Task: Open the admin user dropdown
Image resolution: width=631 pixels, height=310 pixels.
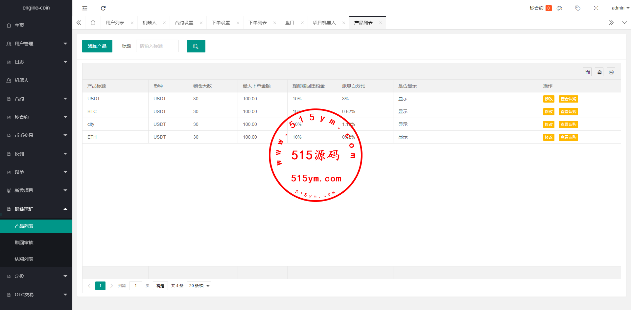Action: click(x=620, y=8)
